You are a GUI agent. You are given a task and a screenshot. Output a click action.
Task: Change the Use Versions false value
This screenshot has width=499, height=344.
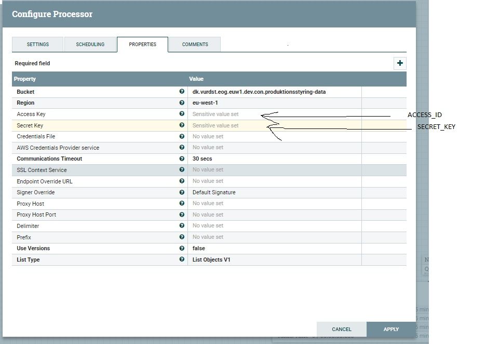[274, 249]
